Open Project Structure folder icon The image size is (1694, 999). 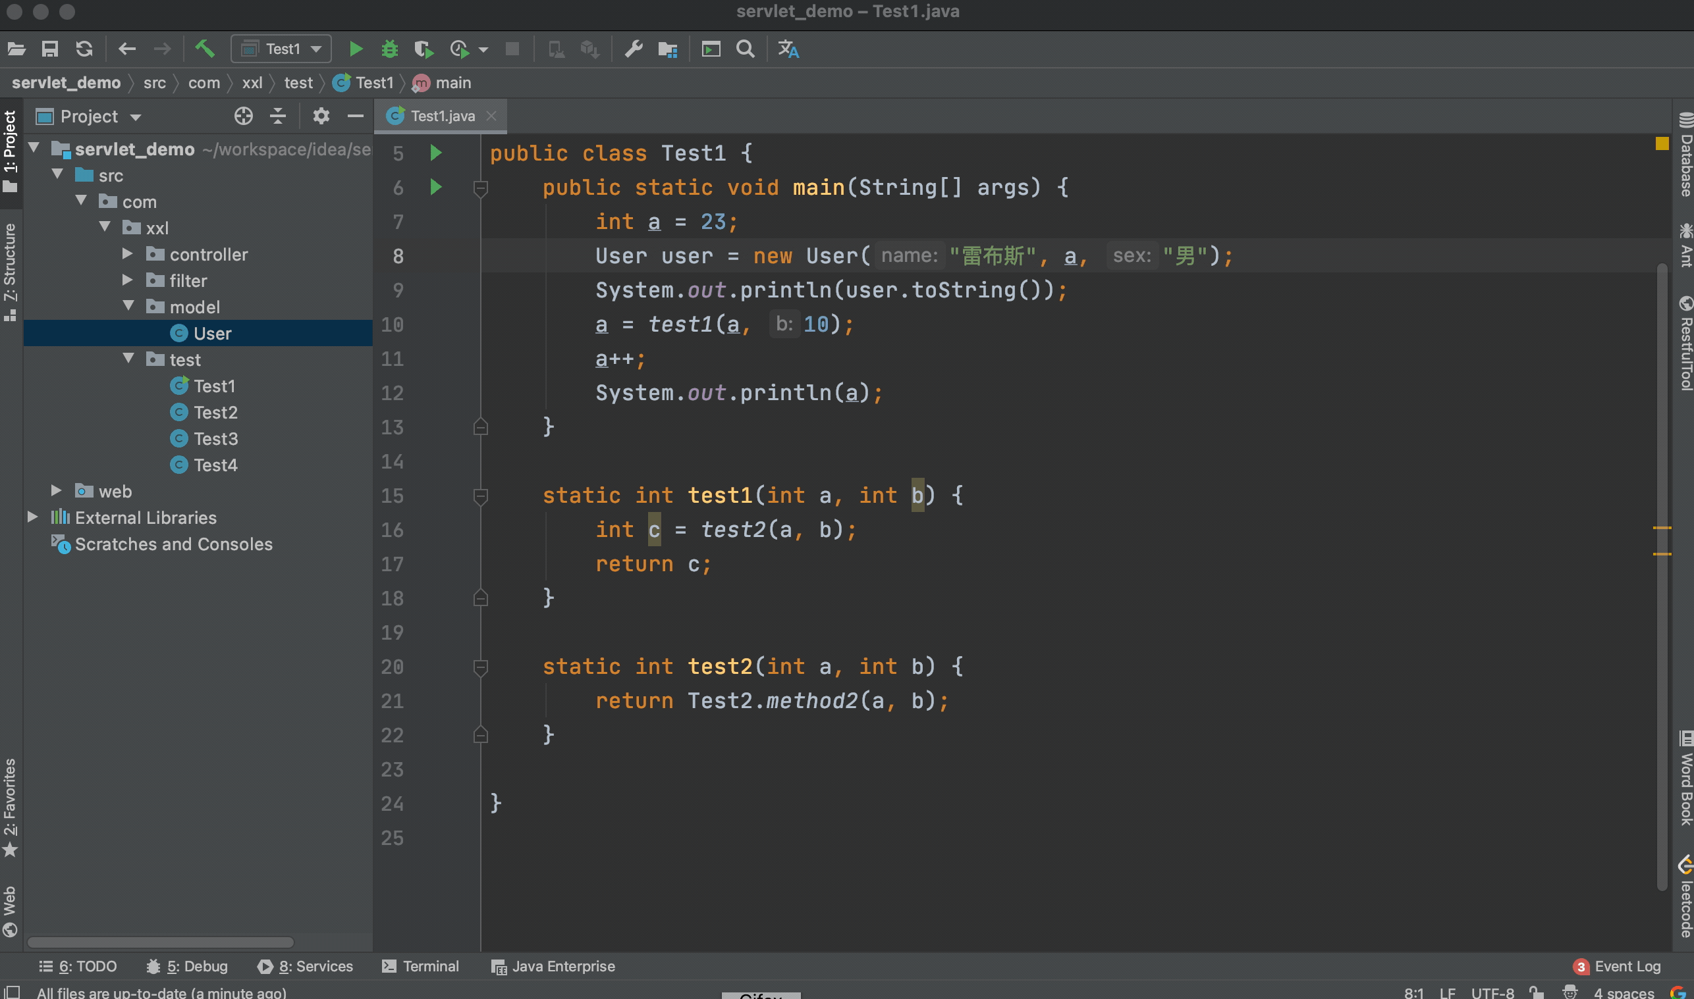coord(667,49)
